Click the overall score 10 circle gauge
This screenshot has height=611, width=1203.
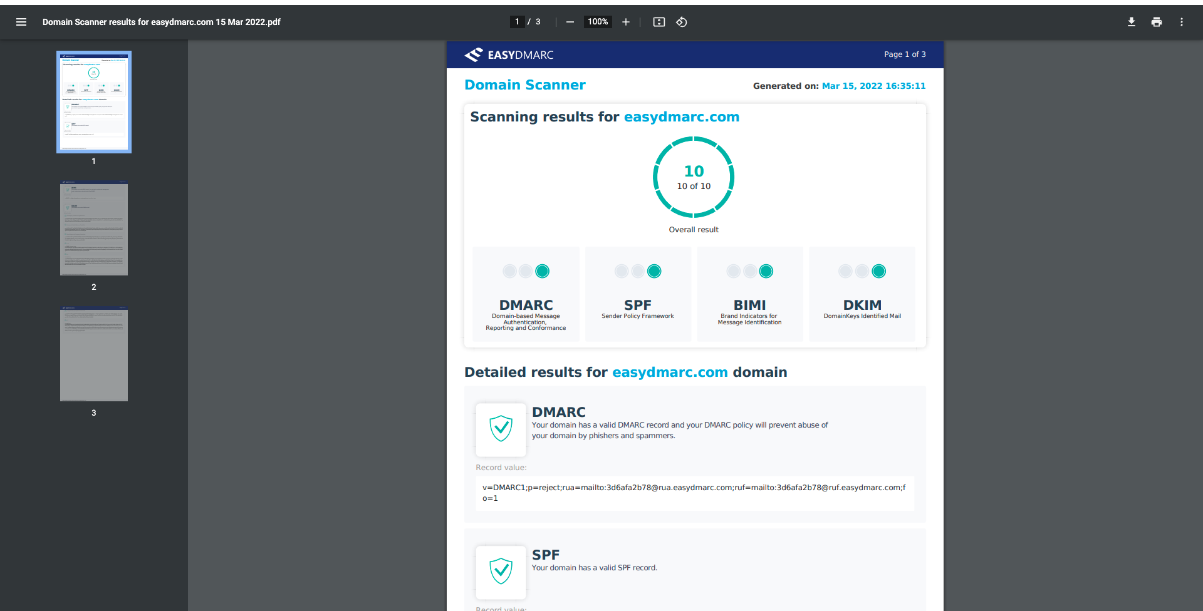(x=694, y=177)
